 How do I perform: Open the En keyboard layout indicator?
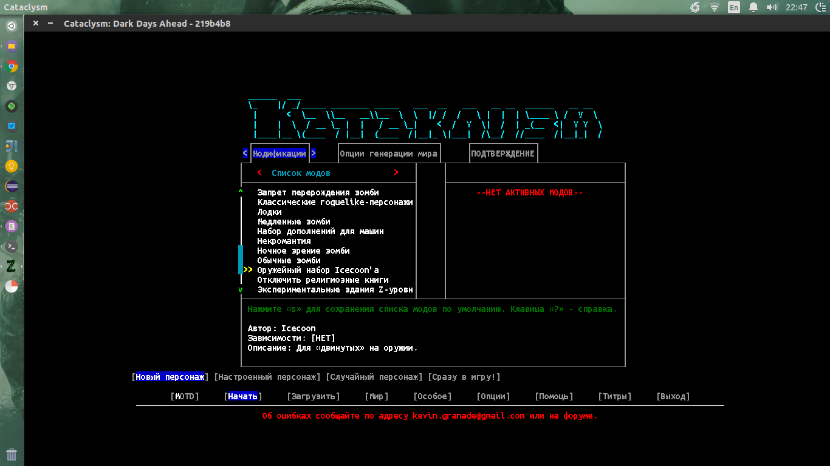pyautogui.click(x=734, y=7)
